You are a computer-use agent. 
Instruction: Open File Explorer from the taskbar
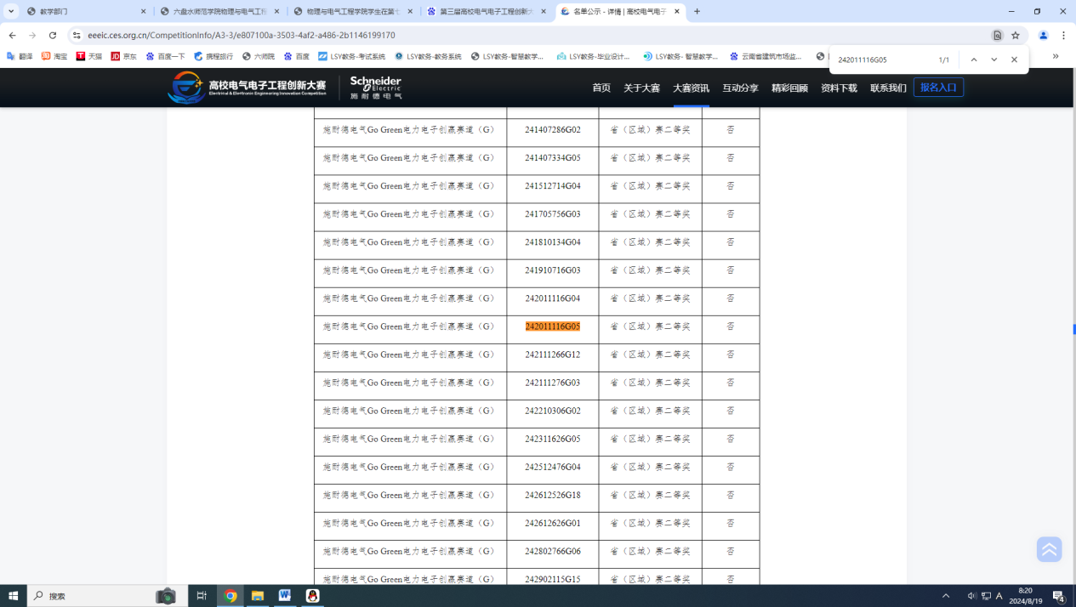257,596
